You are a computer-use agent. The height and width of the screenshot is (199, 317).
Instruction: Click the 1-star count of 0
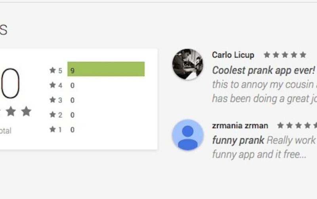(x=73, y=130)
